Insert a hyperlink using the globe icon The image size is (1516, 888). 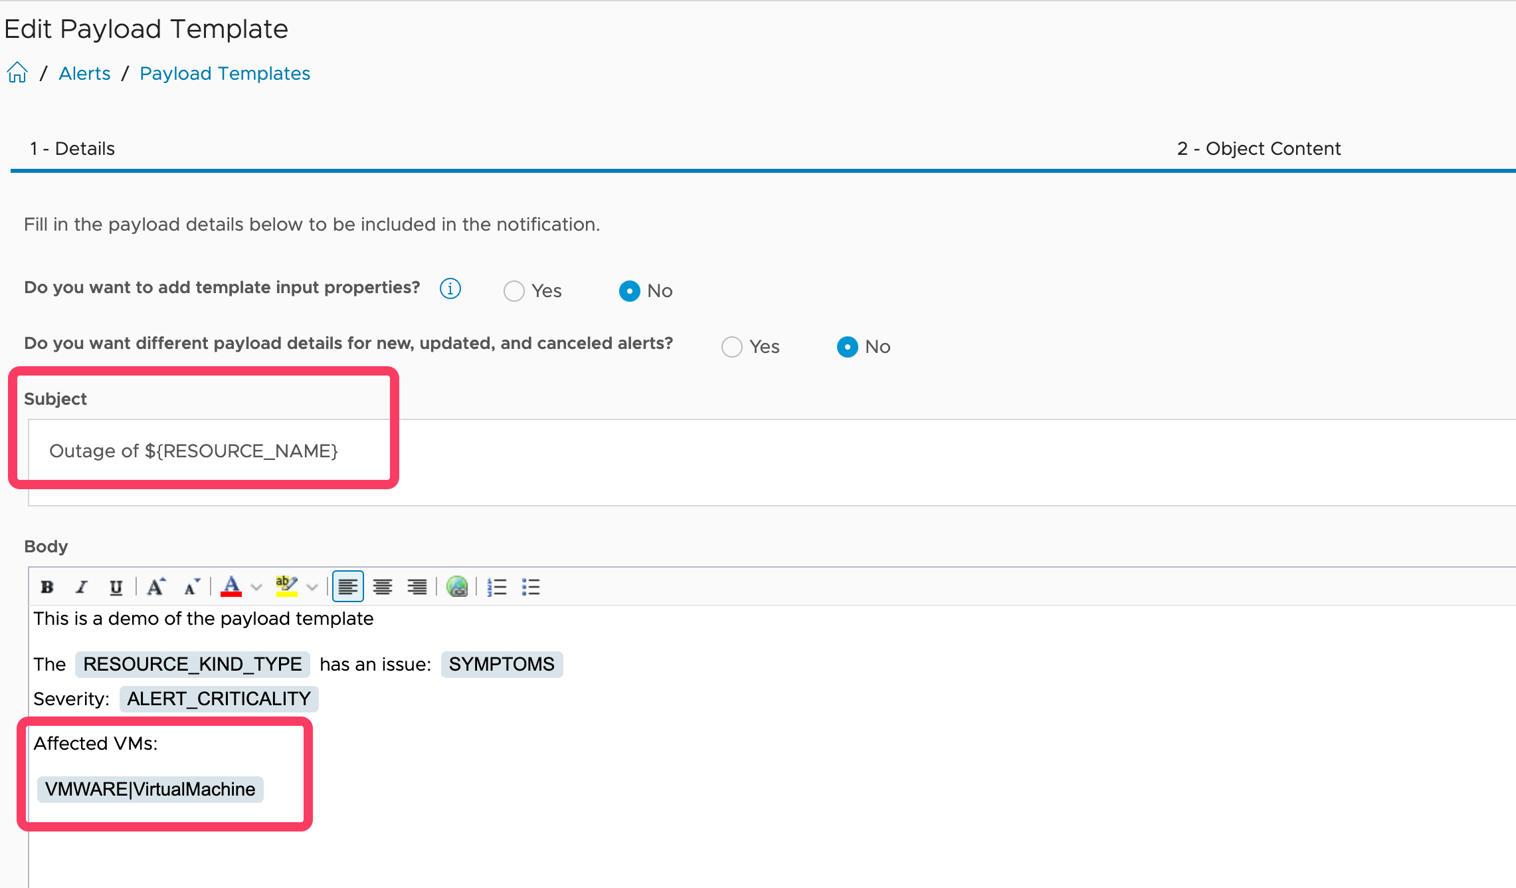pyautogui.click(x=457, y=586)
